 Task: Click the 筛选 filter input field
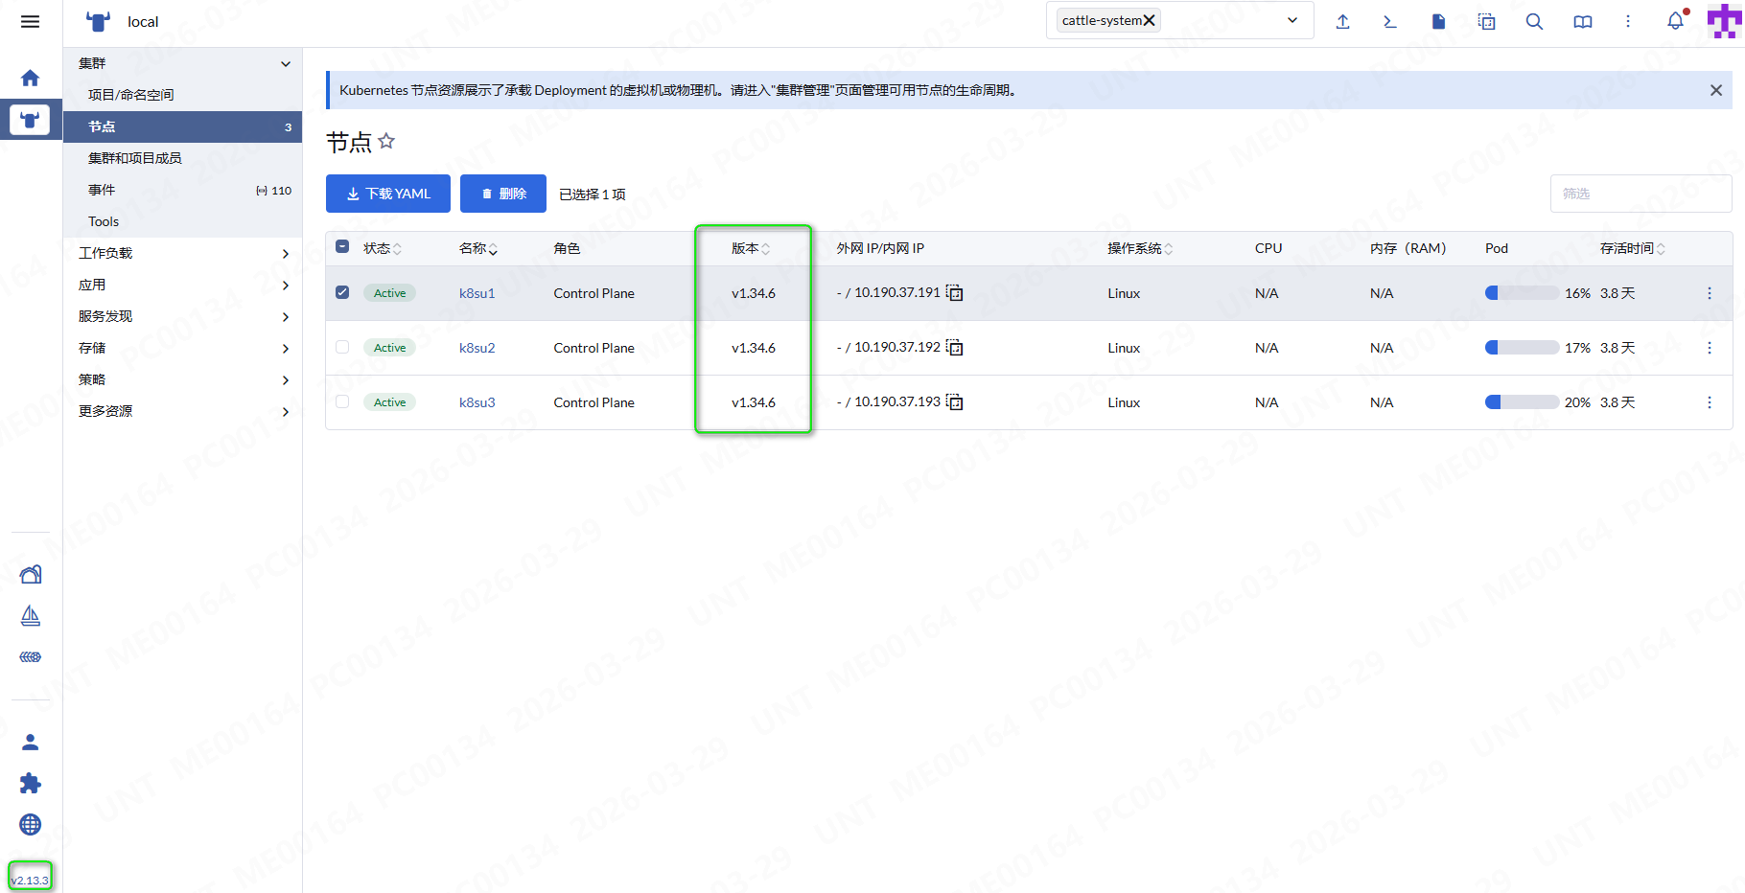(1640, 194)
